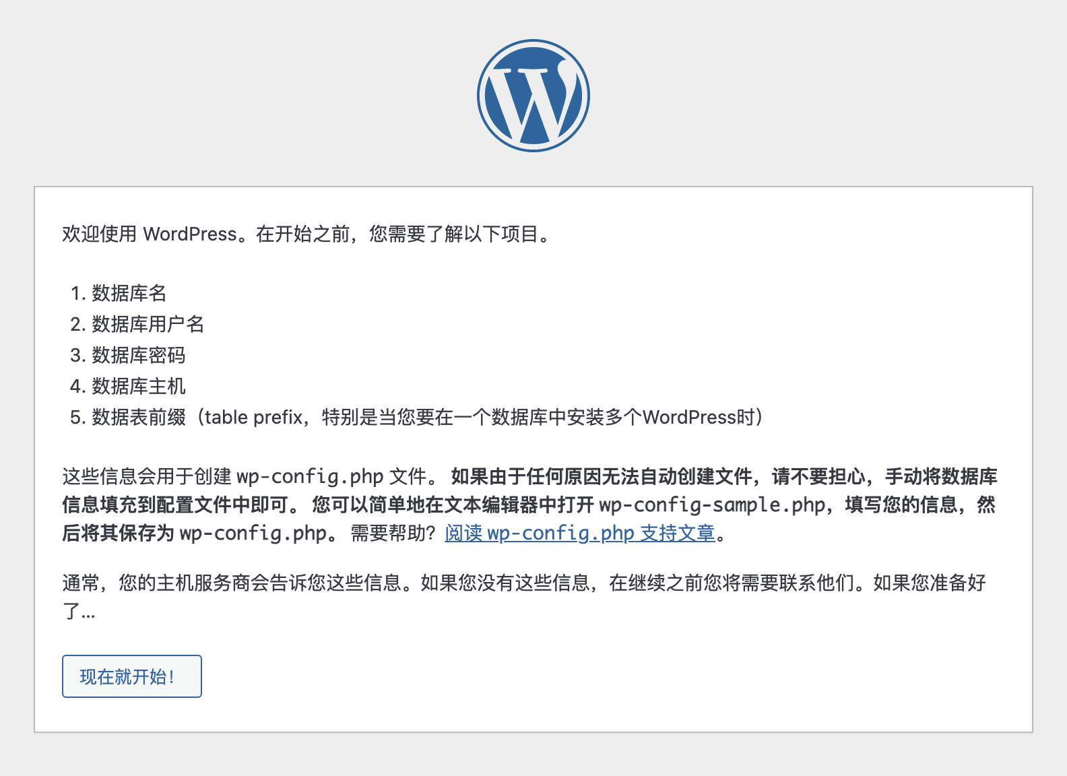Click the wp-config-sample.php filename text
The height and width of the screenshot is (776, 1067).
coord(712,505)
